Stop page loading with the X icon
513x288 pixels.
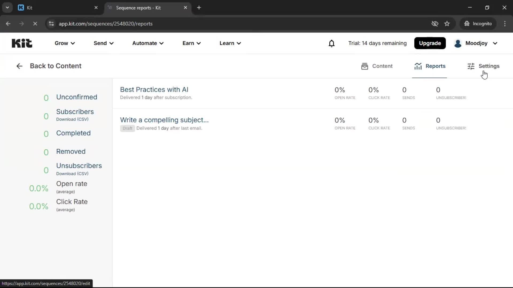click(x=35, y=24)
